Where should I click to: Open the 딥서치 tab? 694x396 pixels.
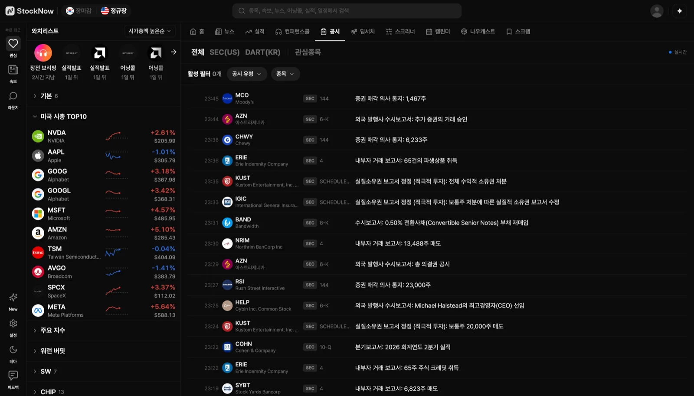363,32
